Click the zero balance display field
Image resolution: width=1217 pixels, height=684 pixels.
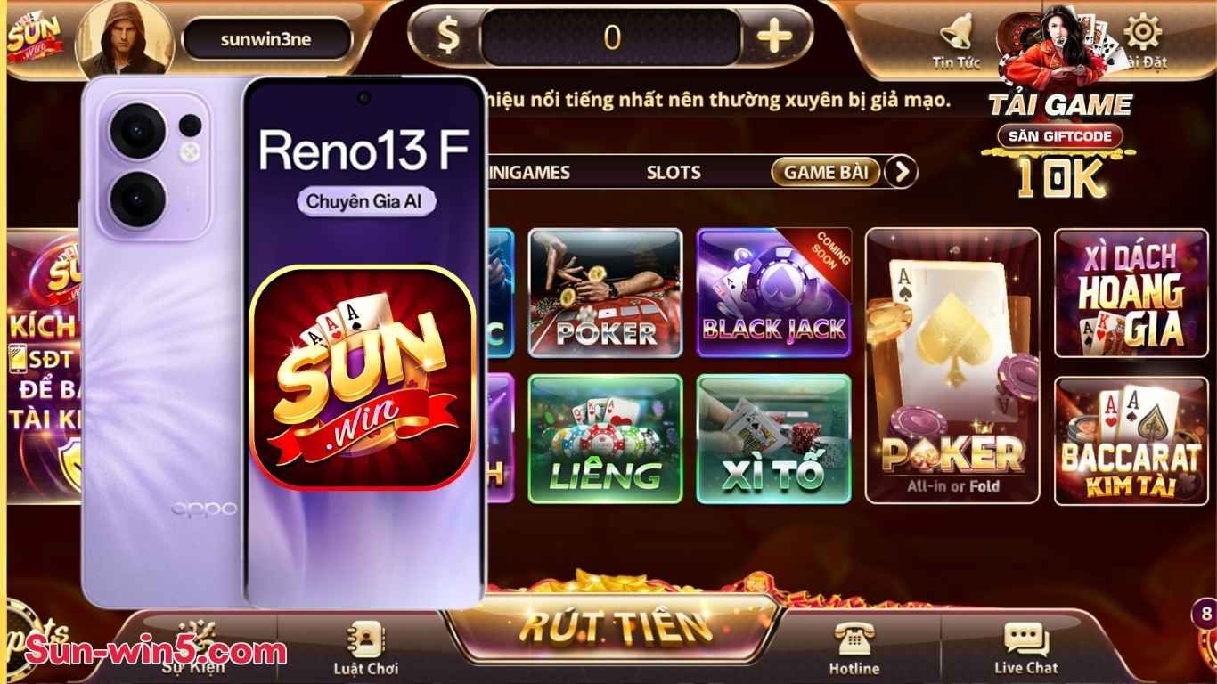point(611,37)
